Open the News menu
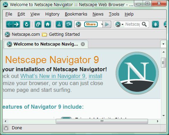Image resolution: width=169 pixels, height=135 pixels. [x=98, y=14]
